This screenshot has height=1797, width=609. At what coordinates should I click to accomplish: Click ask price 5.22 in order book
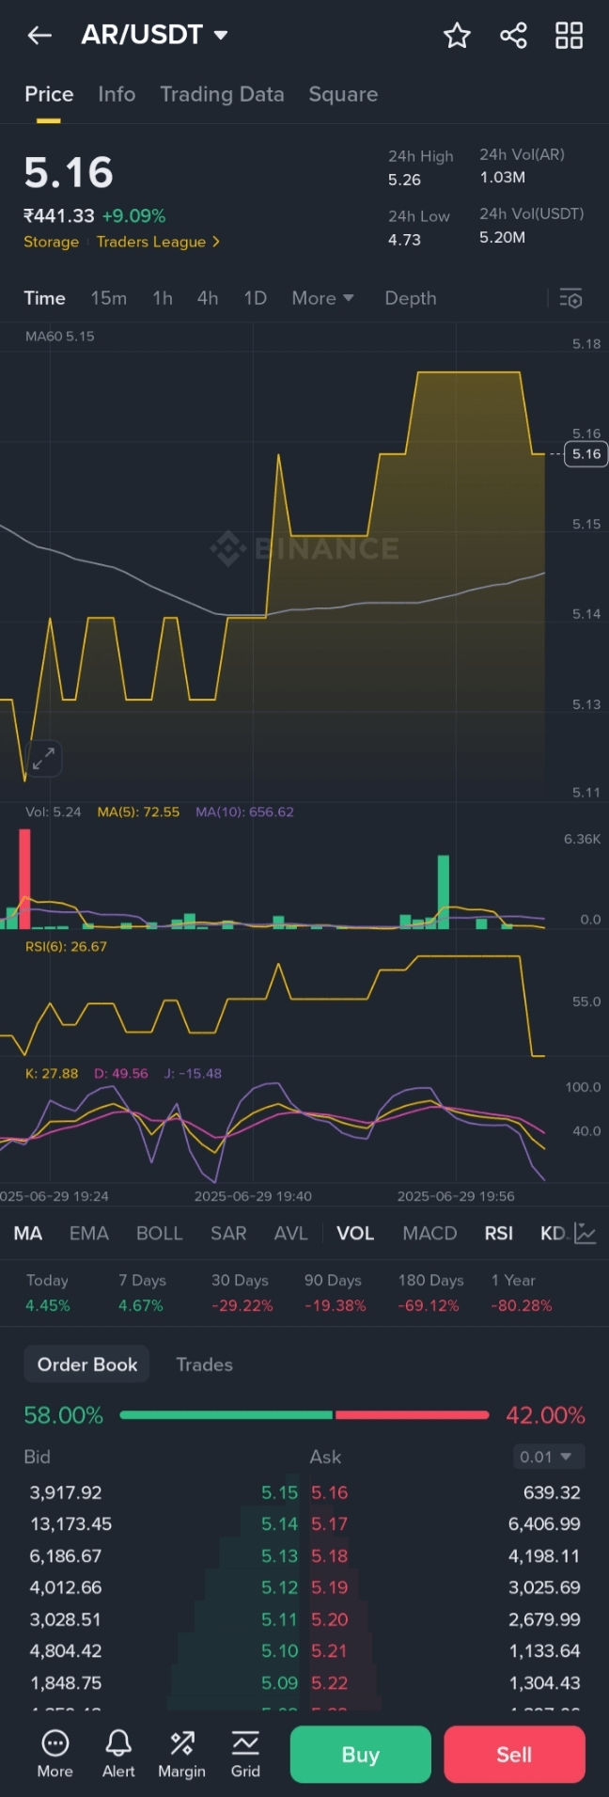330,1682
